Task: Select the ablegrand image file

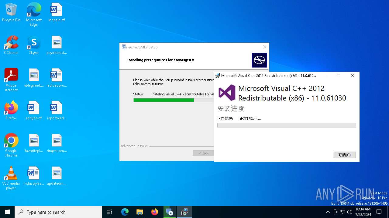Action: click(x=34, y=78)
